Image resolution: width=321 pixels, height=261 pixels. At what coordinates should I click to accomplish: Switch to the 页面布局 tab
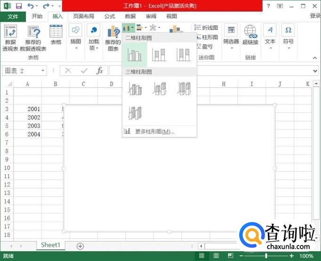tap(83, 16)
